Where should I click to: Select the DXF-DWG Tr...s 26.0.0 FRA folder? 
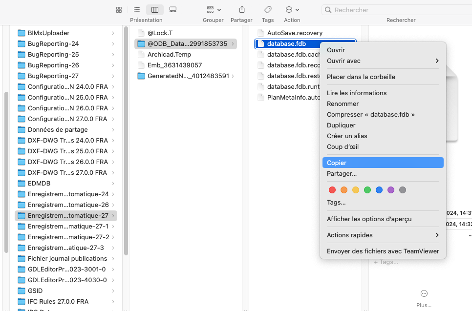pos(66,162)
